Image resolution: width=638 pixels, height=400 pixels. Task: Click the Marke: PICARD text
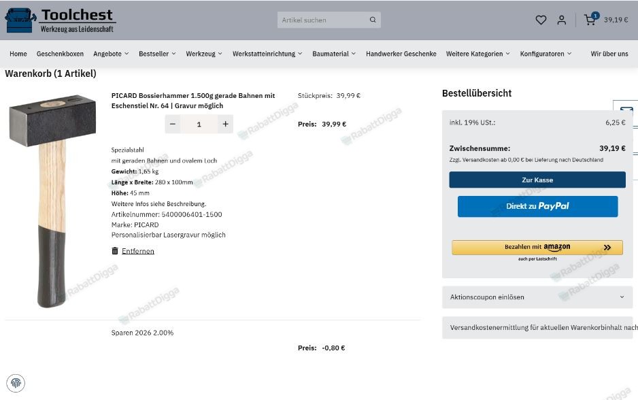tap(135, 224)
